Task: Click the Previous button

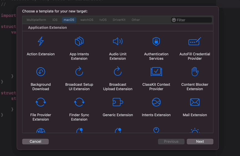Action: tap(171, 142)
